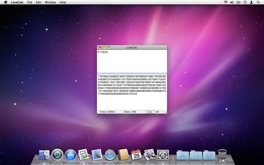Click the Chars: 309 status text

pyautogui.click(x=130, y=112)
